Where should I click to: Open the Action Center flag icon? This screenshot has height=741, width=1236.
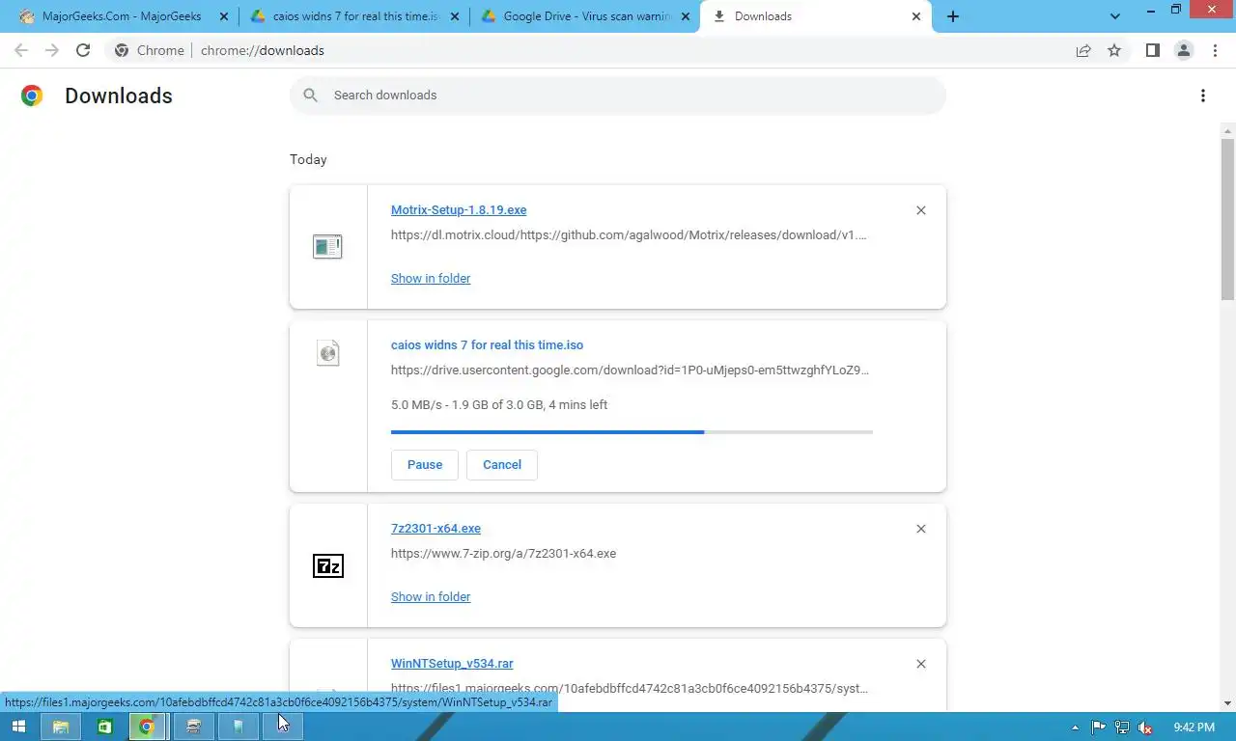[x=1099, y=727]
